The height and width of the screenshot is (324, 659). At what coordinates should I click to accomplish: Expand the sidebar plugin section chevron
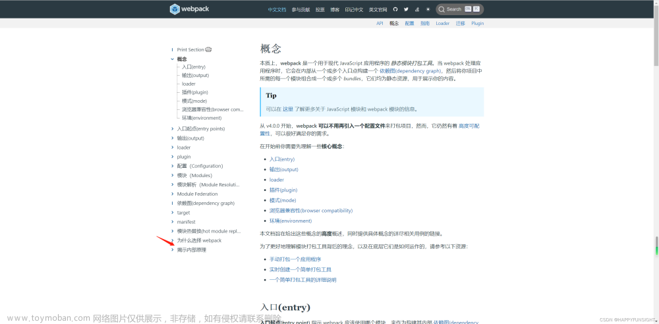172,156
